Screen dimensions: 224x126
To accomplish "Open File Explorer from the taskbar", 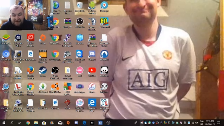I will (x=36, y=123).
